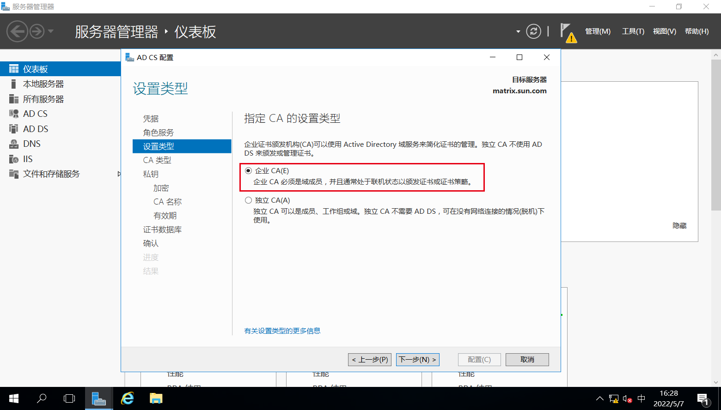
Task: Select 仪表板 in the left sidebar
Action: (x=60, y=69)
